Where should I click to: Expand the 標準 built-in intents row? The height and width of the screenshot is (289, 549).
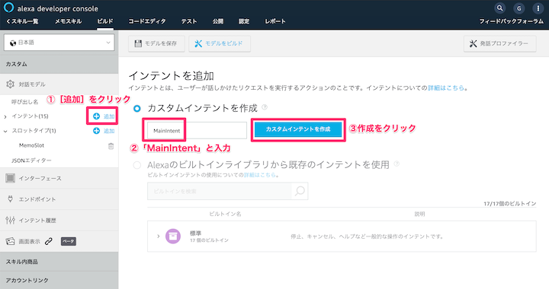[x=159, y=237]
